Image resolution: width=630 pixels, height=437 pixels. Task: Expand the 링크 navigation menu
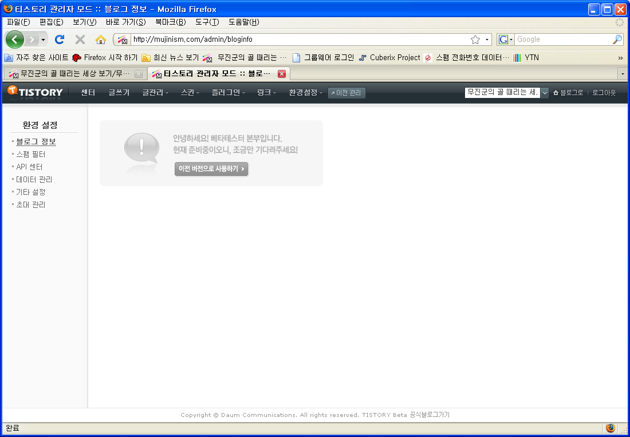(267, 93)
